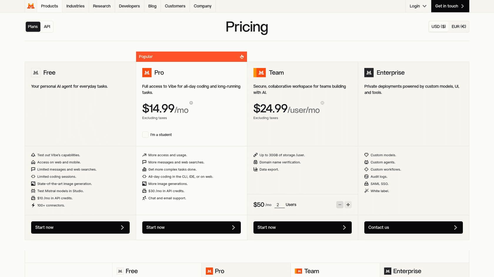Click the Team users number field

(x=279, y=205)
